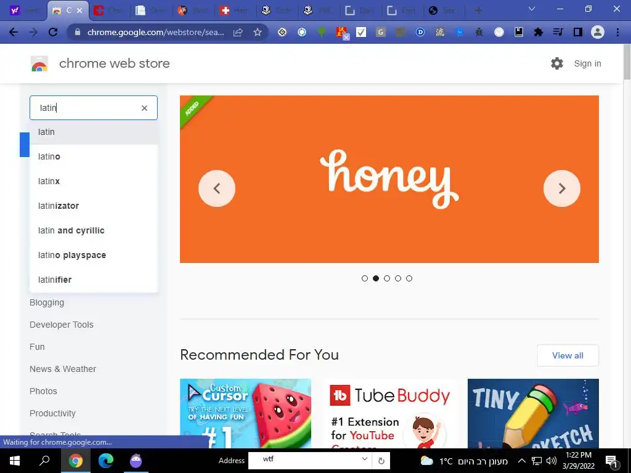Click the bug-shaped extension icon
The width and height of the screenshot is (631, 473).
tap(479, 32)
